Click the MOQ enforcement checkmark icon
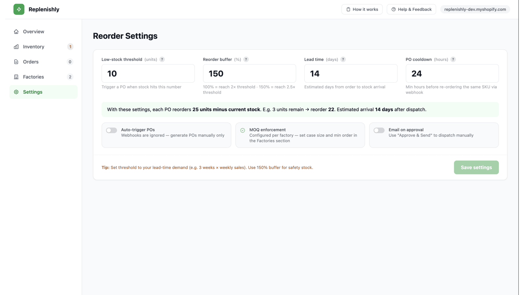Image resolution: width=524 pixels, height=295 pixels. tap(243, 130)
